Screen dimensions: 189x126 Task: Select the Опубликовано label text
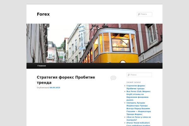(43, 88)
